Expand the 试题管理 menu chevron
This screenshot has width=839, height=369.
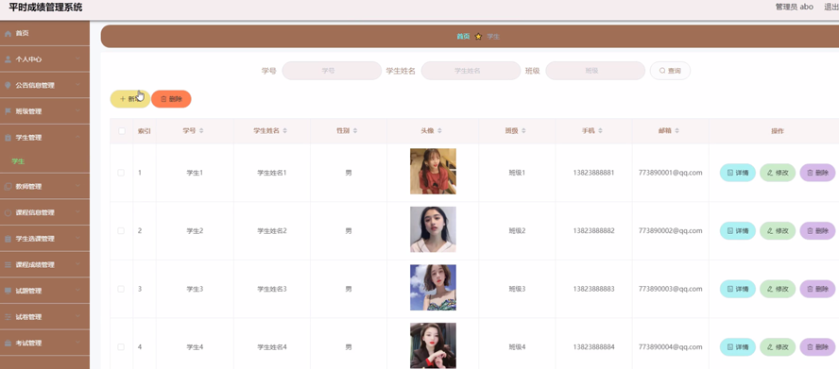77,291
